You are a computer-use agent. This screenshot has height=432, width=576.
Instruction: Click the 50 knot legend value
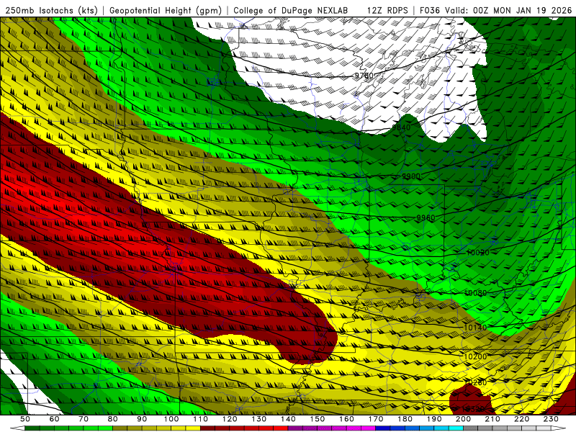pyautogui.click(x=25, y=419)
